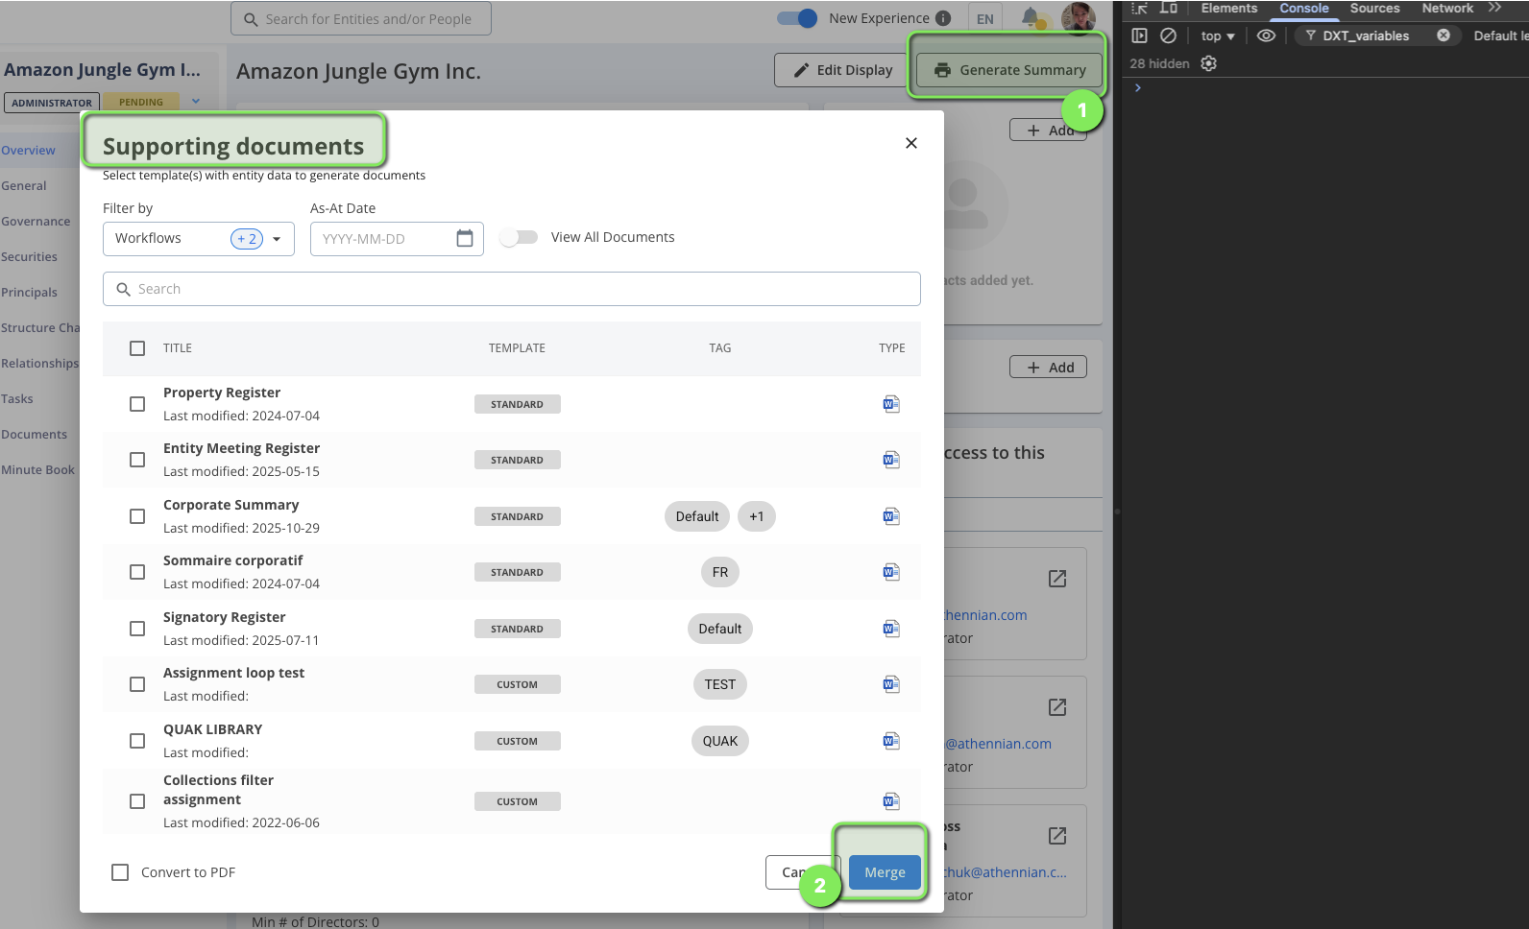Viewport: 1529px width, 929px height.
Task: Check the Convert to PDF checkbox
Action: click(120, 872)
